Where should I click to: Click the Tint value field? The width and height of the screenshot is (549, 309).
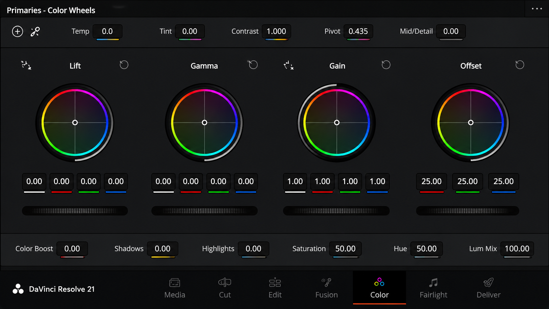point(190,32)
